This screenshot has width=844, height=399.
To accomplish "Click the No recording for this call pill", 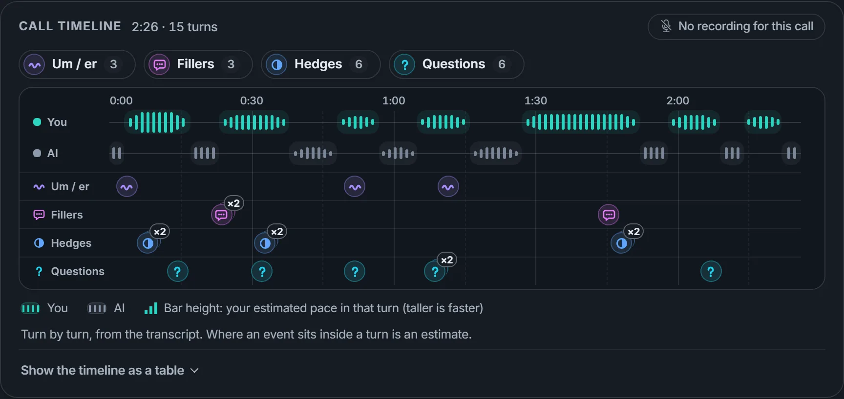I will pyautogui.click(x=737, y=26).
